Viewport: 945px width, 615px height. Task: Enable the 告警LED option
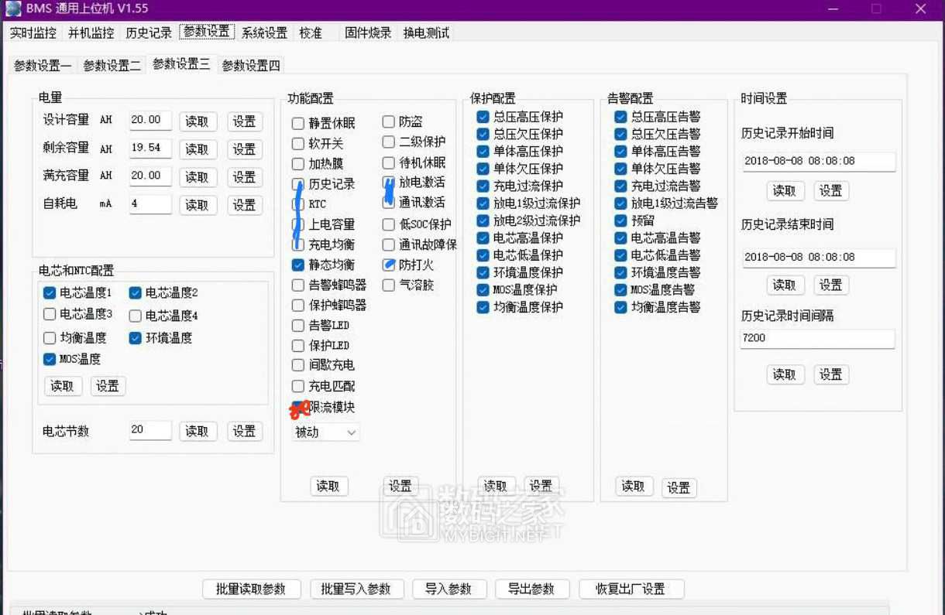(298, 326)
